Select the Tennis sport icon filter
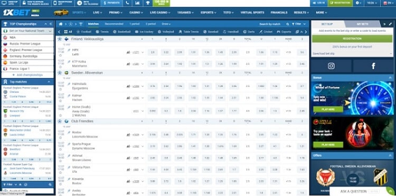The height and width of the screenshot is (196, 396). tap(102, 32)
